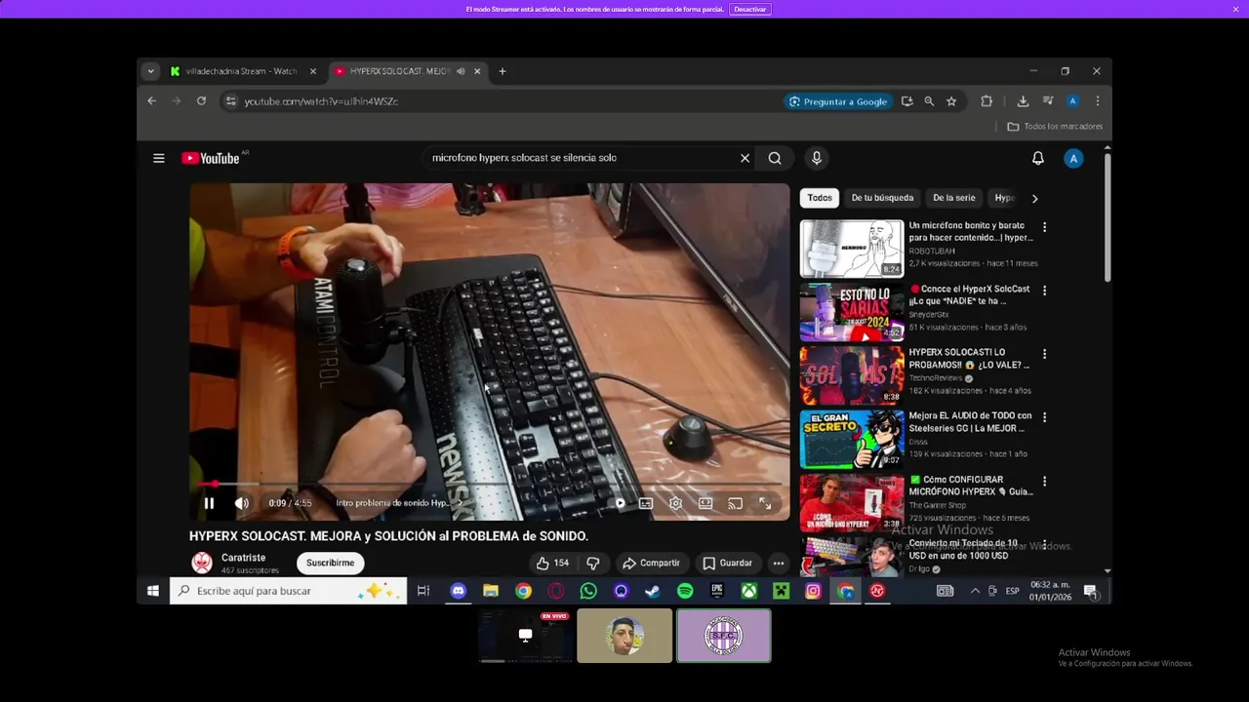This screenshot has width=1249, height=702.
Task: Pause the YouTube video
Action: (209, 503)
